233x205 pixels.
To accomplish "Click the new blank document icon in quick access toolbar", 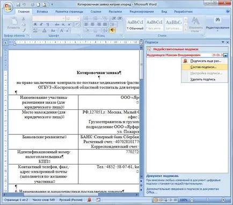I will point(38,5).
